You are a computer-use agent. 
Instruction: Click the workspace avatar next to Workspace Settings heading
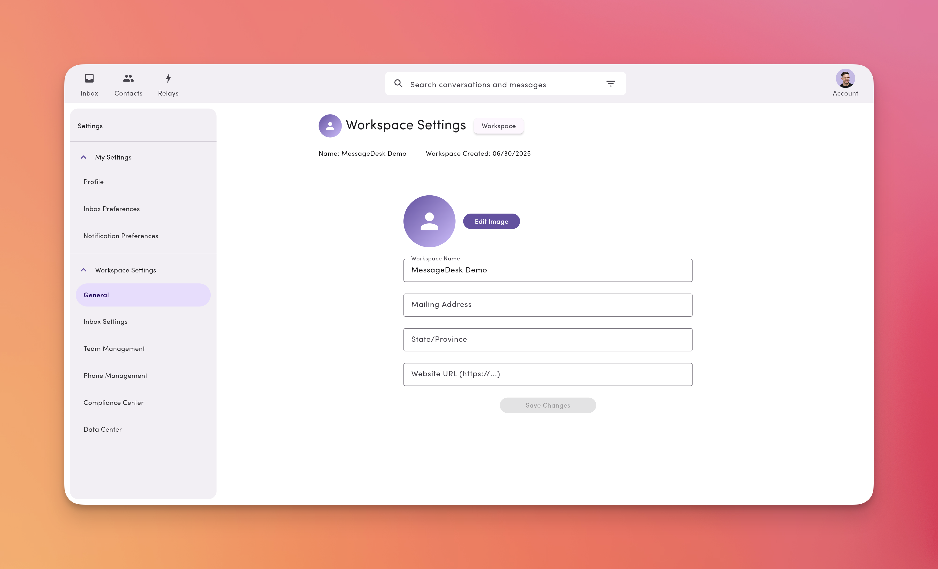[x=330, y=126]
